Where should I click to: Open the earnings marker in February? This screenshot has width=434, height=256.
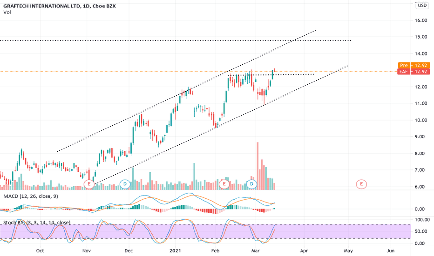pyautogui.click(x=224, y=184)
